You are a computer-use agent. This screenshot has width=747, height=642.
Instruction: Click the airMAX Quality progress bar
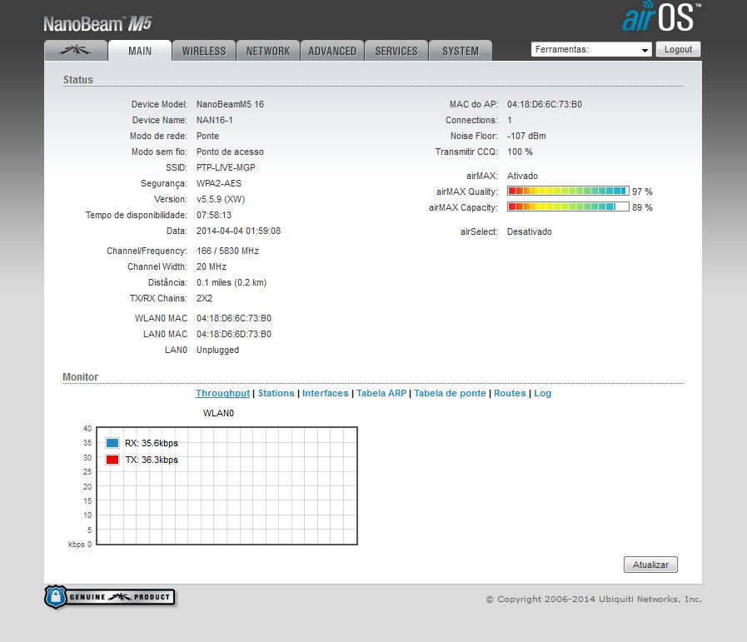pos(568,191)
